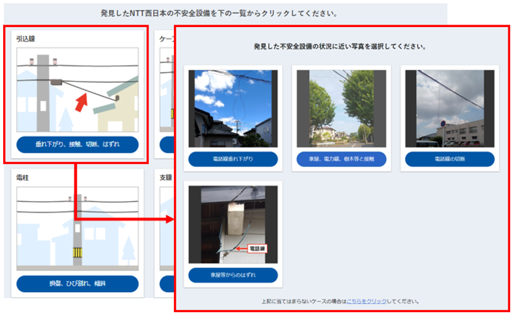The image size is (512, 314).
Task: Click the yellow-black striped band on the pole
Action: point(77,254)
